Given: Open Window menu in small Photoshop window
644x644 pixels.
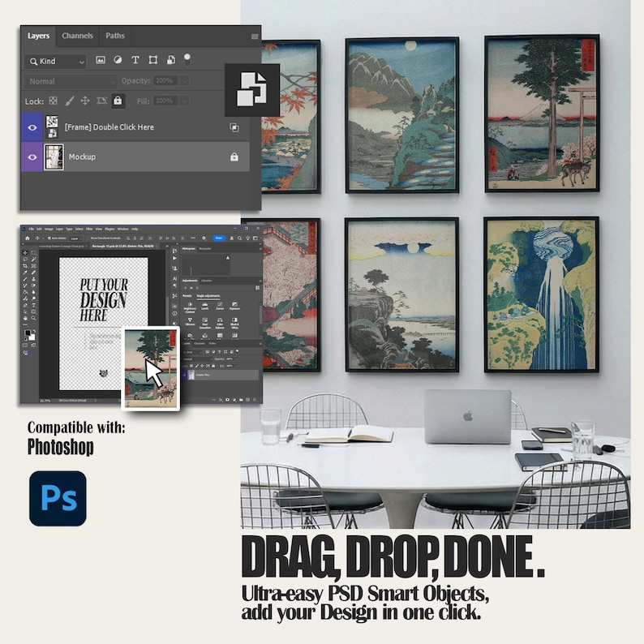Looking at the screenshot, I should pyautogui.click(x=123, y=230).
